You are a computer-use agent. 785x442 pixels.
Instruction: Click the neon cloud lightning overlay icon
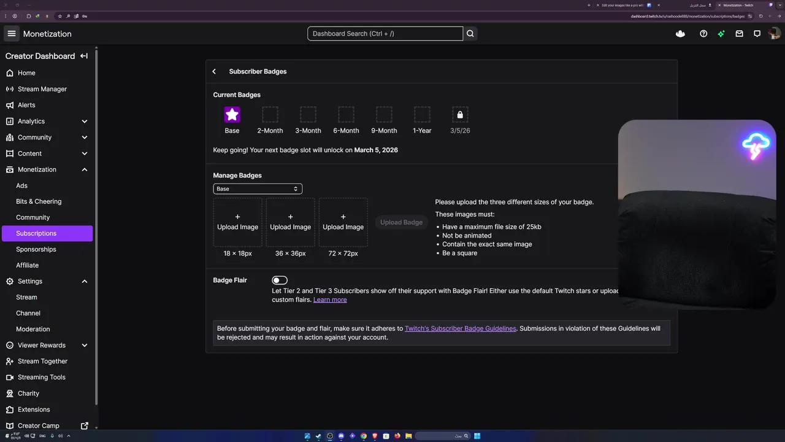click(756, 146)
